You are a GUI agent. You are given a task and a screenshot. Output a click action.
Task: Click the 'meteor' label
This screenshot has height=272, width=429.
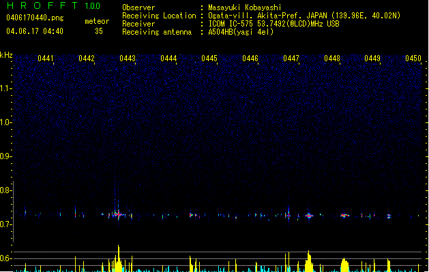pos(97,21)
